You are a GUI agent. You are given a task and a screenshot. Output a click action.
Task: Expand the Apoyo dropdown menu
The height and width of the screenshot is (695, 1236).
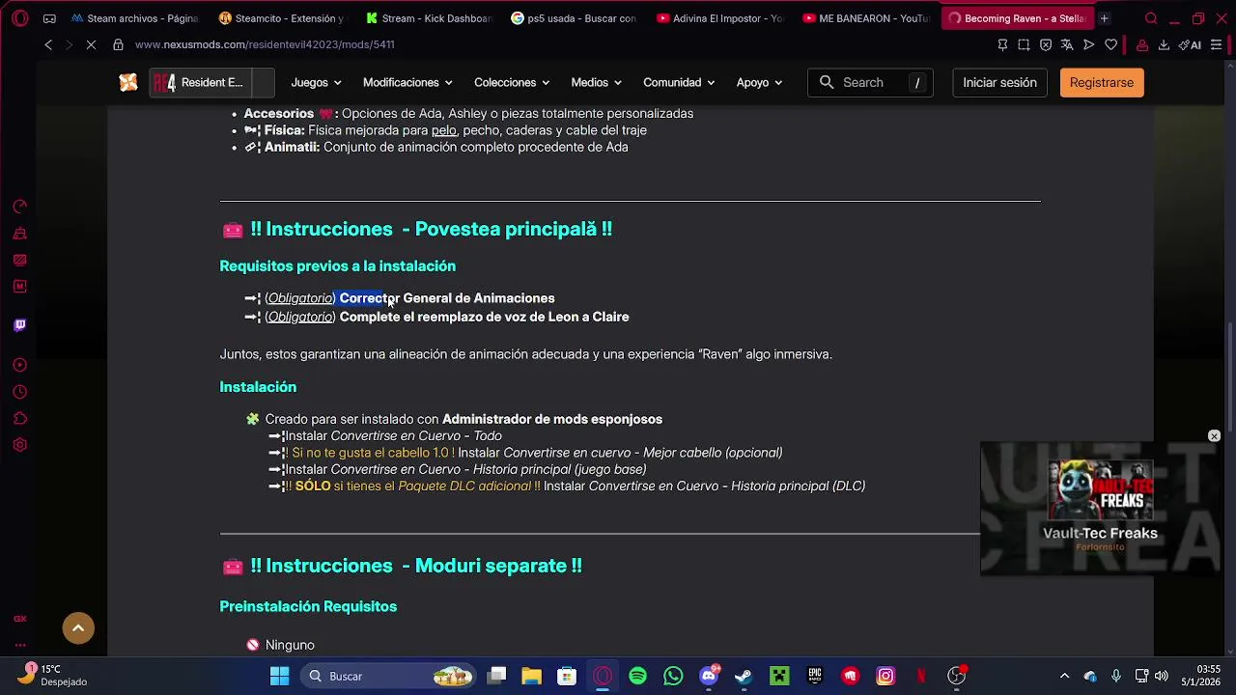[x=759, y=83]
